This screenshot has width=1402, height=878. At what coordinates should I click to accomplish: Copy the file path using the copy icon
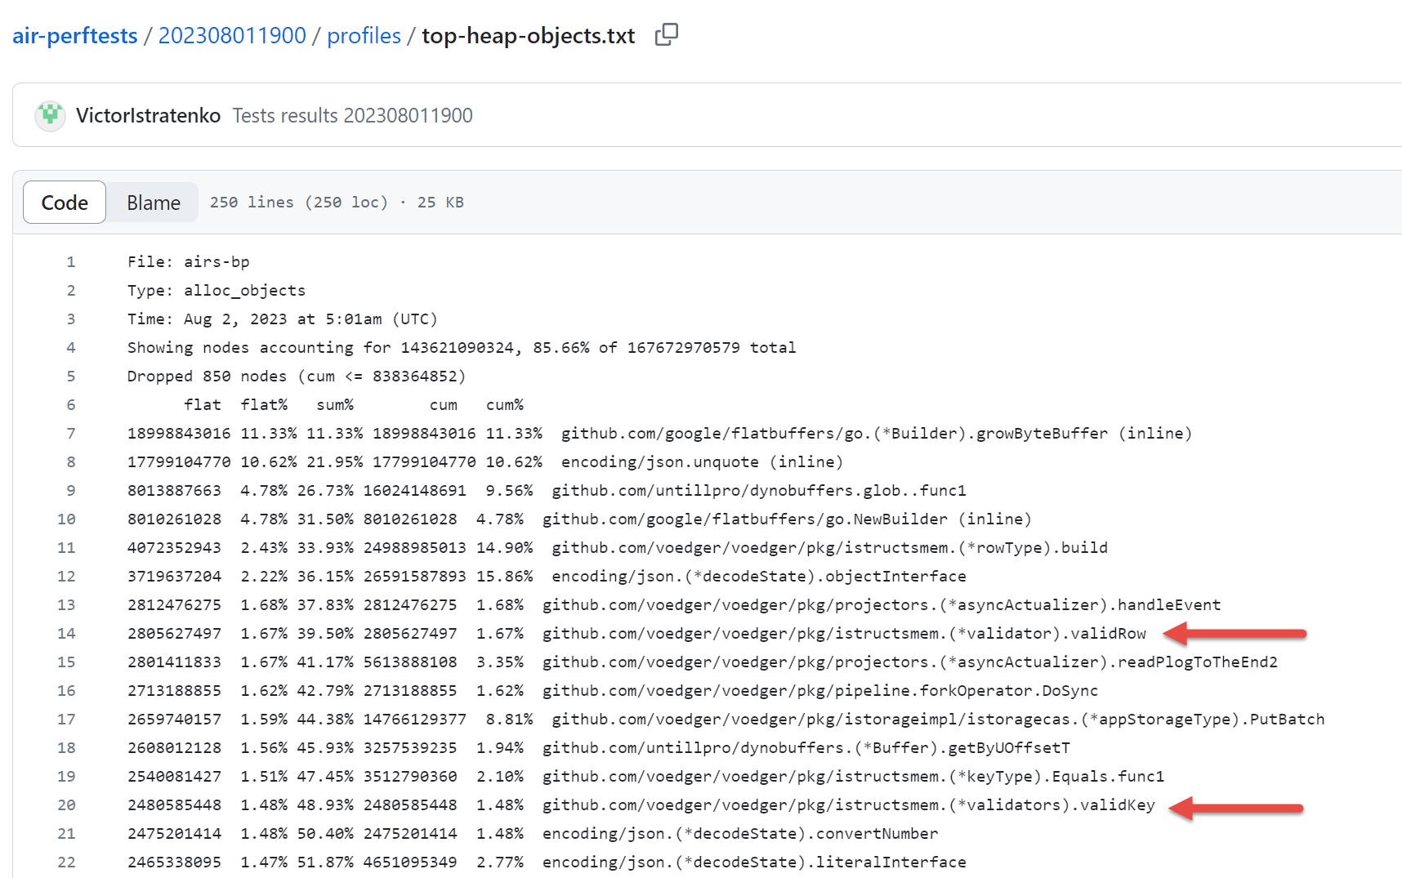click(666, 34)
